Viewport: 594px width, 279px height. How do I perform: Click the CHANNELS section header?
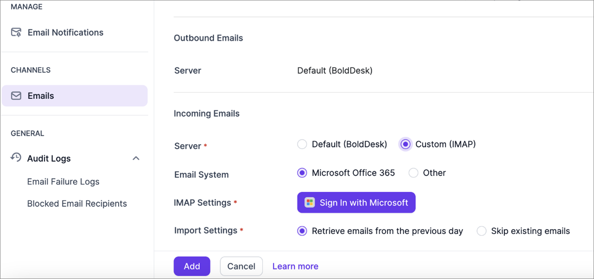(x=31, y=70)
